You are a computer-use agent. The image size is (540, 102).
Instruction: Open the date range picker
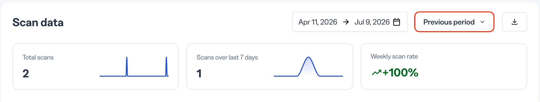[x=350, y=22]
